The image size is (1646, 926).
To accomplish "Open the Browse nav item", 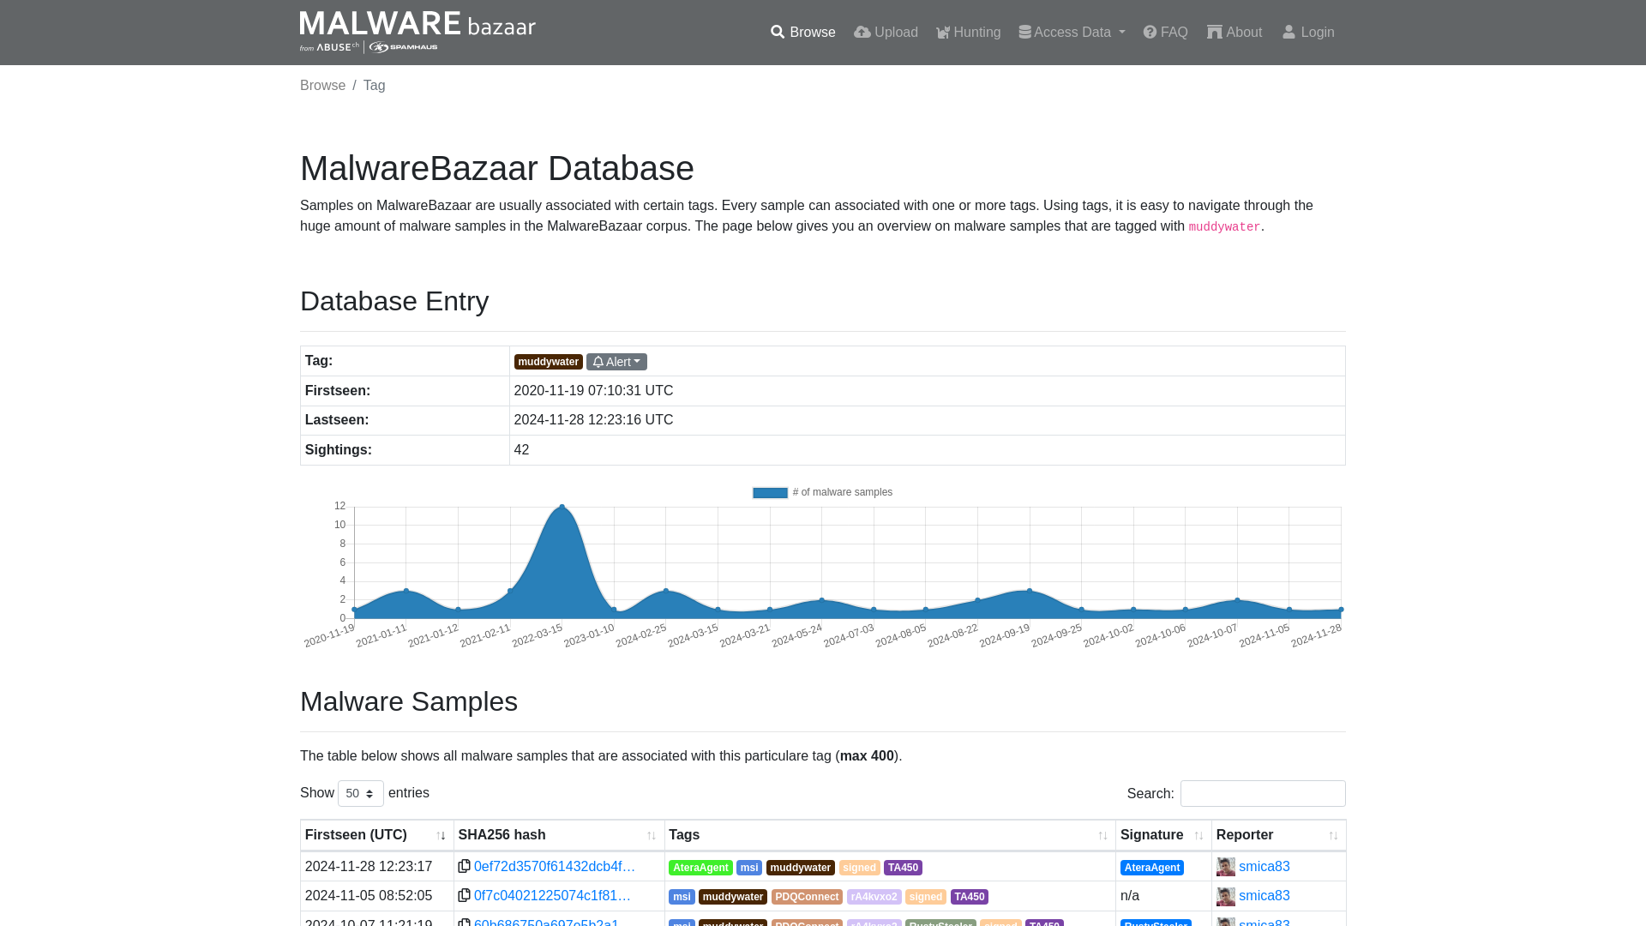I will point(802,33).
